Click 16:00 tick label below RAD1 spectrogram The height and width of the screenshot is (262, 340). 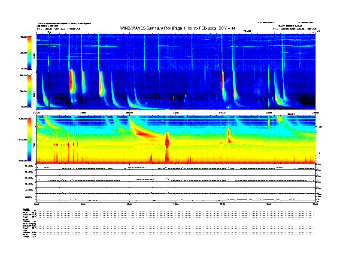point(222,113)
